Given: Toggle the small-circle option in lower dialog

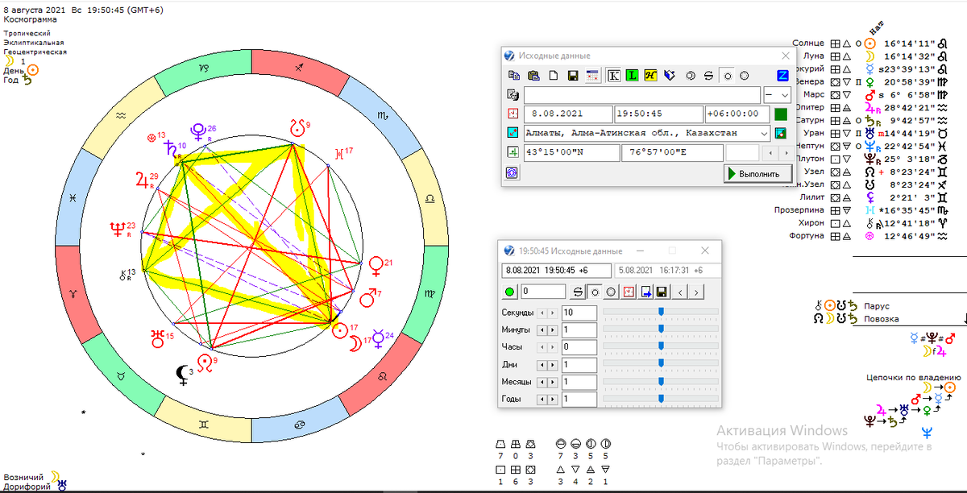Looking at the screenshot, I should 595,292.
